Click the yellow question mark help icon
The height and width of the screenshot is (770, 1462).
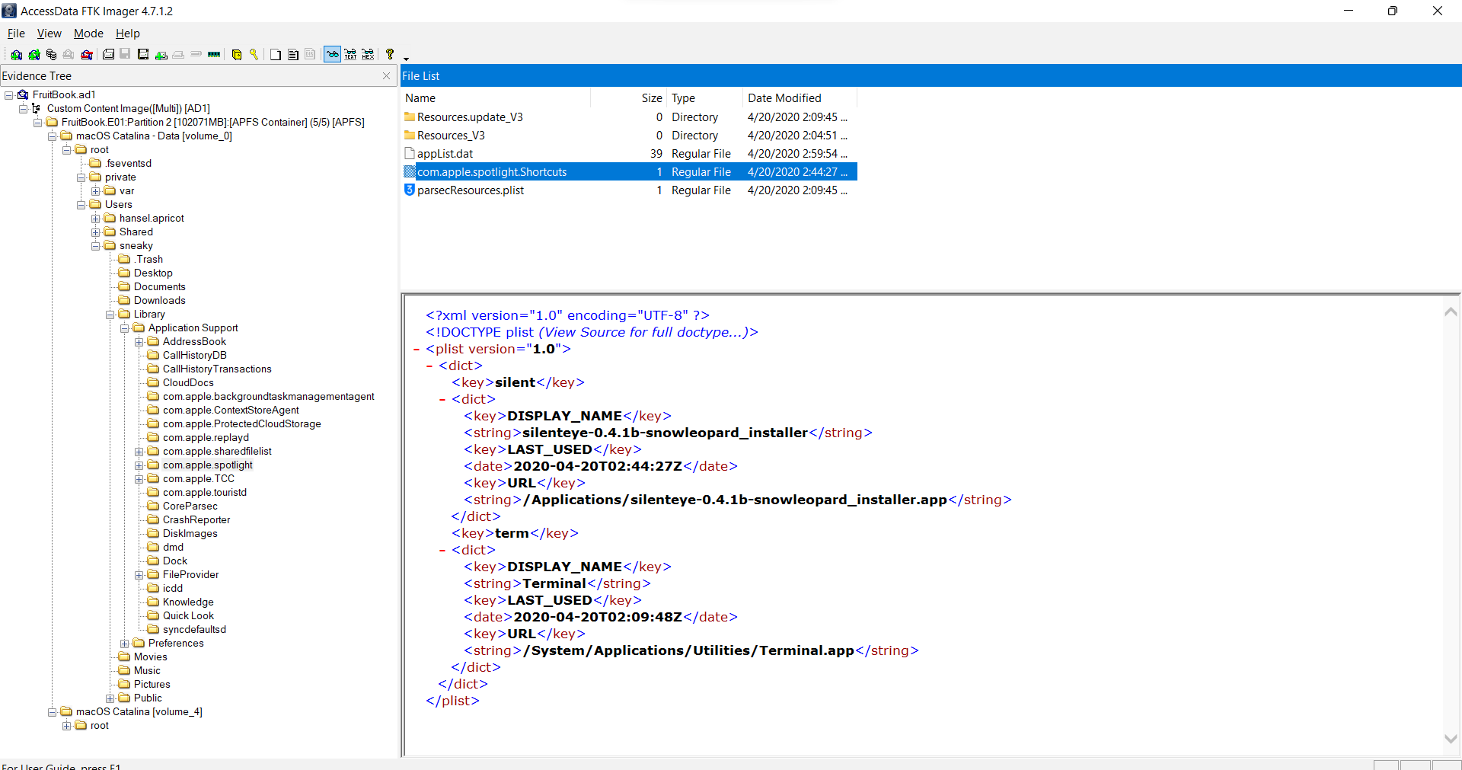click(x=390, y=55)
